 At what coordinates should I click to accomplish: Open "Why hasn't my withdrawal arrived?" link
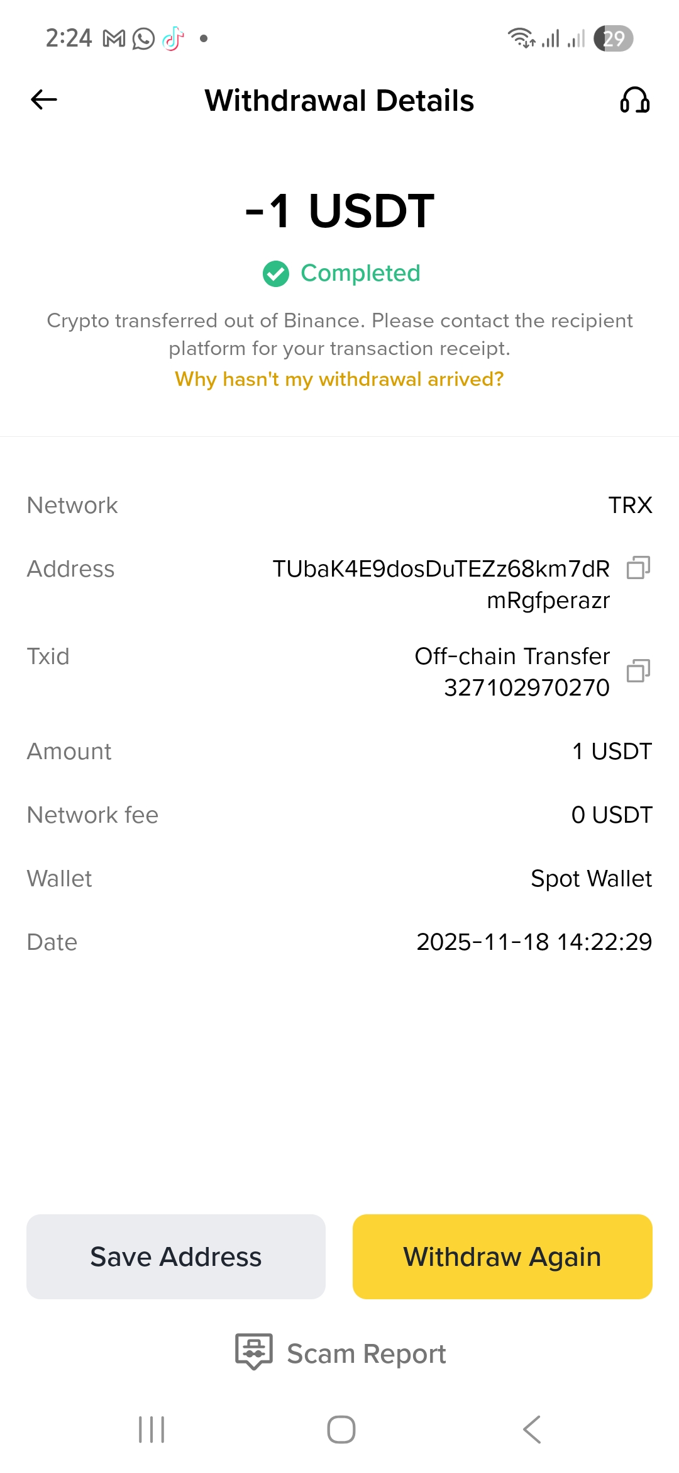339,379
